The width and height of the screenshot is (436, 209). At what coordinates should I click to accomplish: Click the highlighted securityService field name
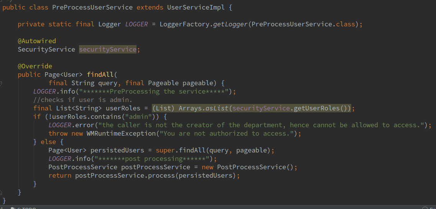(x=108, y=49)
